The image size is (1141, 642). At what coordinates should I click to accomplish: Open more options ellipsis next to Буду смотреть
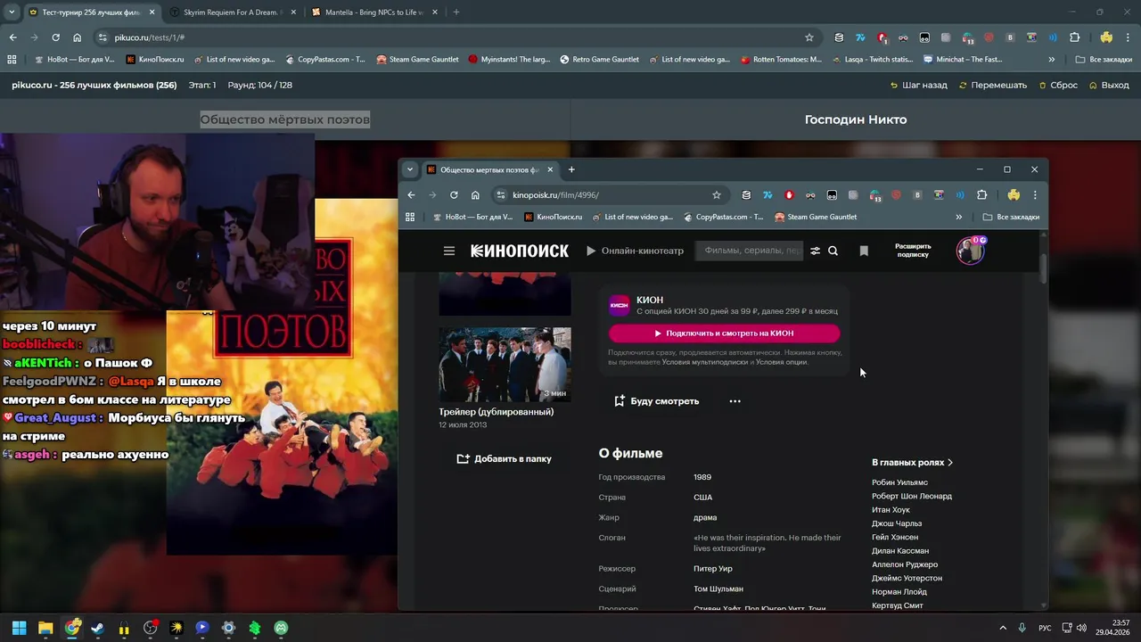[x=735, y=401]
